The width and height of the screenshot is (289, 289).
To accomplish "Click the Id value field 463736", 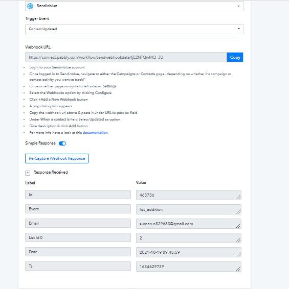I will pyautogui.click(x=189, y=195).
